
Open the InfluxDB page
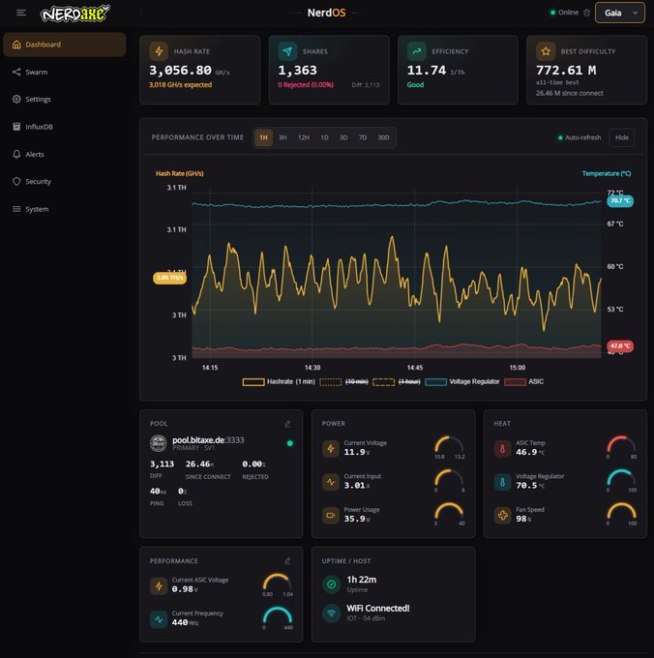tap(65, 127)
